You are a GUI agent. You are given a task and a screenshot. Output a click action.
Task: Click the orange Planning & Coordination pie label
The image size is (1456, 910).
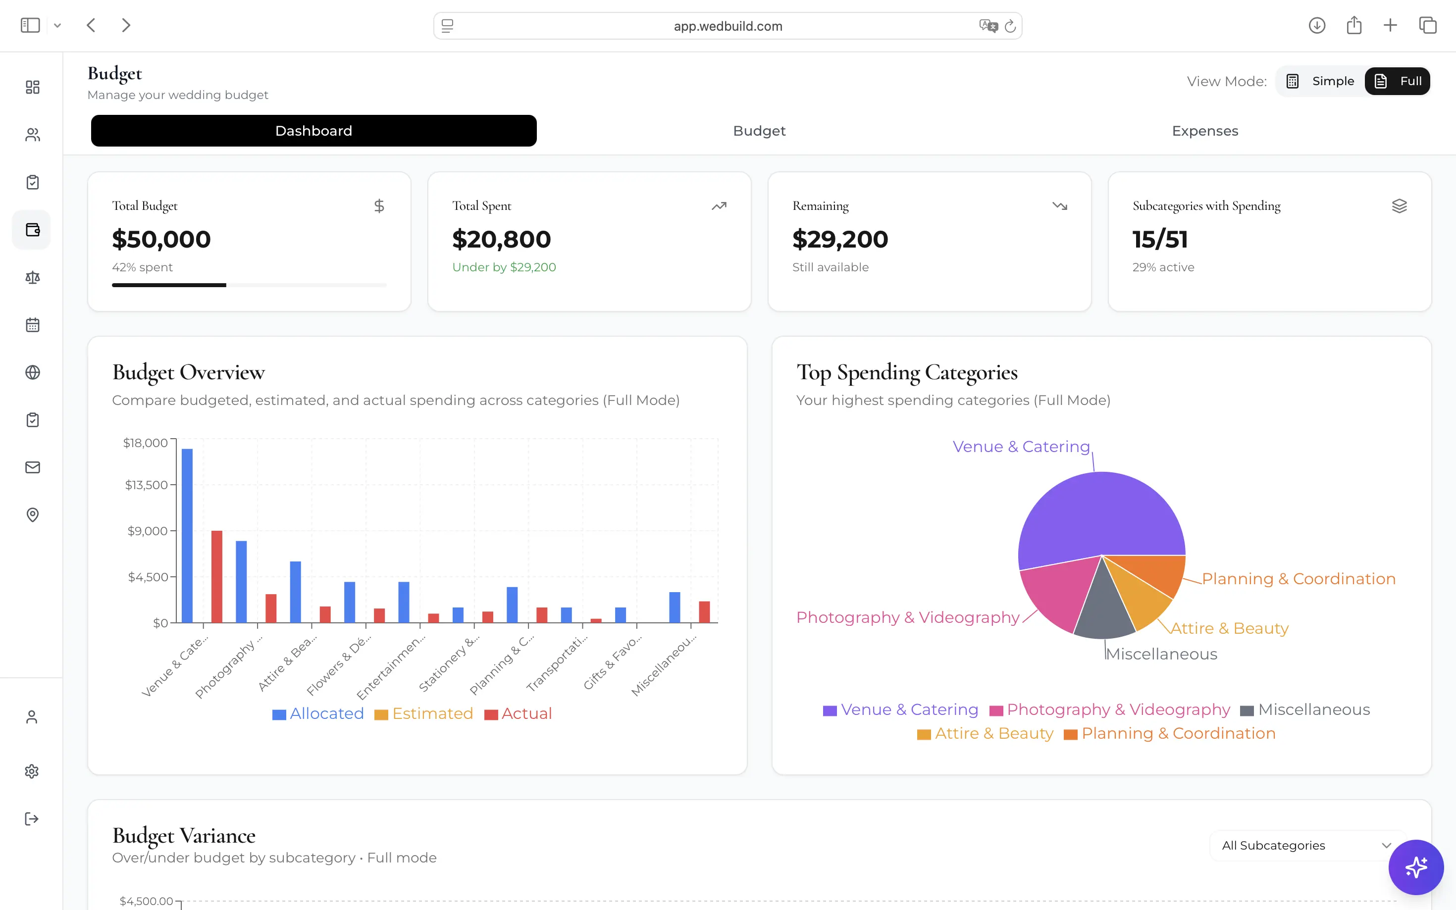tap(1299, 579)
